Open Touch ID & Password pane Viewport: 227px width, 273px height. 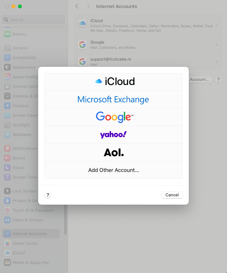[33, 210]
